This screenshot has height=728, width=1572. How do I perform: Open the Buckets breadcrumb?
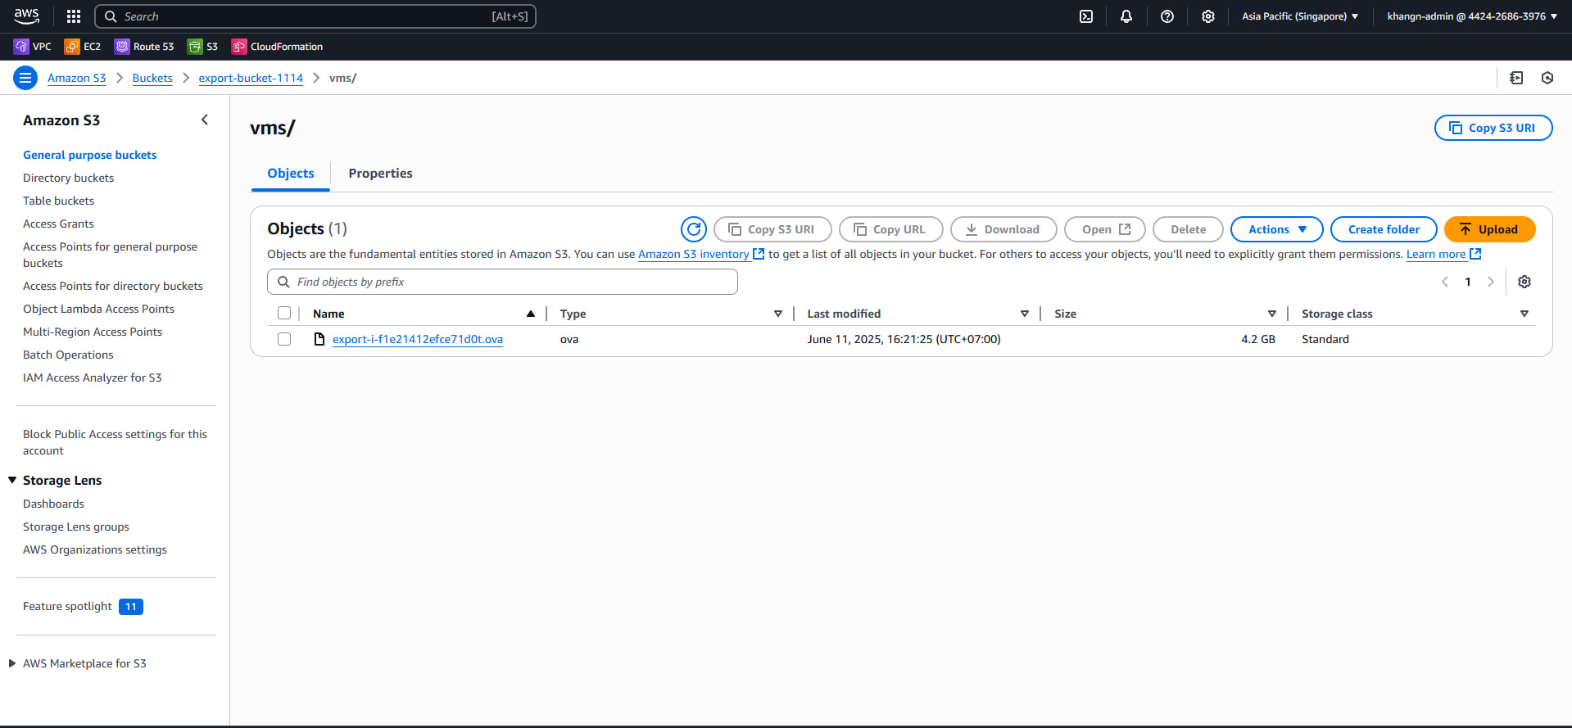coord(152,78)
